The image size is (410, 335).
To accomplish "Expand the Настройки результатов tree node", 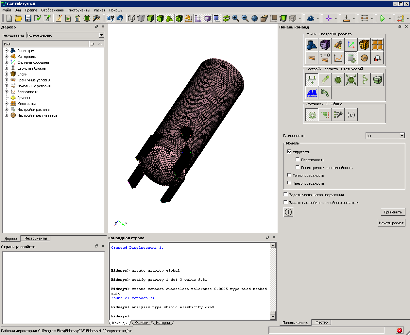I will click(6, 115).
